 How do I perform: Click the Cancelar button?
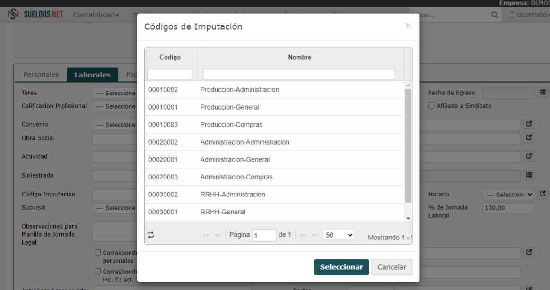392,267
